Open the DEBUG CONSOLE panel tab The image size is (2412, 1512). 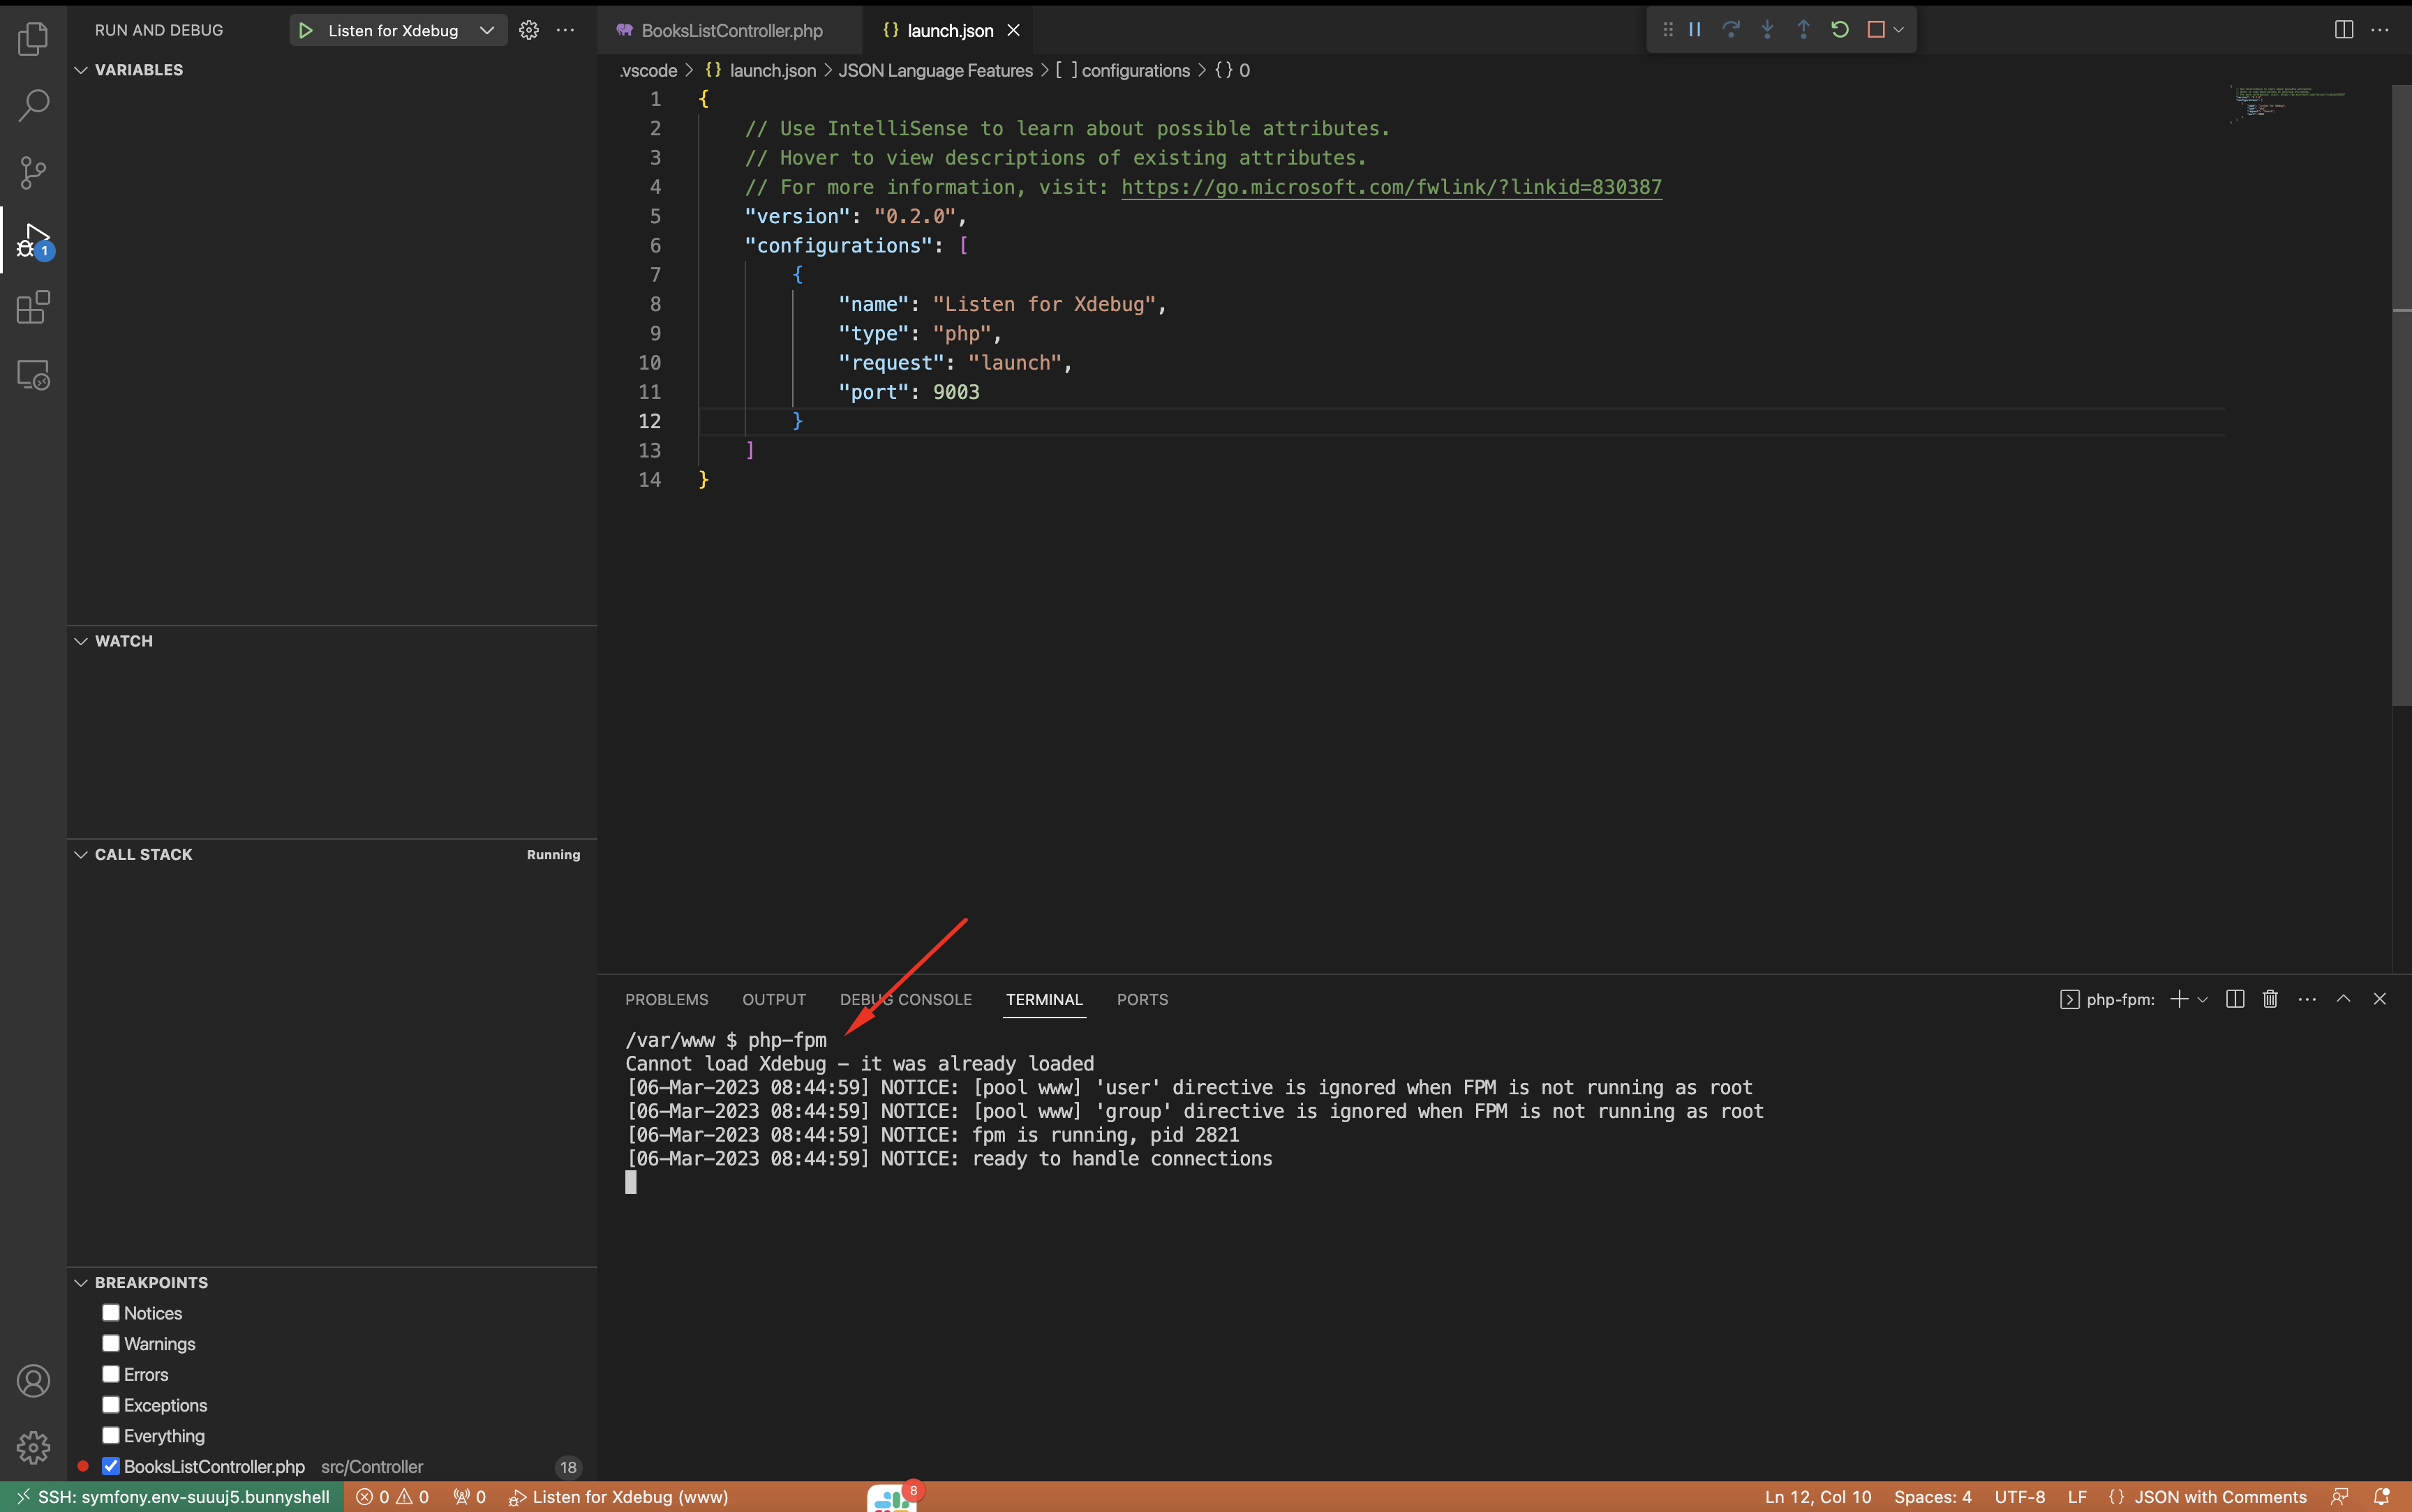click(x=905, y=1000)
